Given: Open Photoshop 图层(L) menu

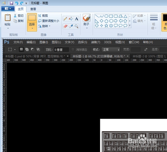Looking at the screenshot, I should (56, 42).
